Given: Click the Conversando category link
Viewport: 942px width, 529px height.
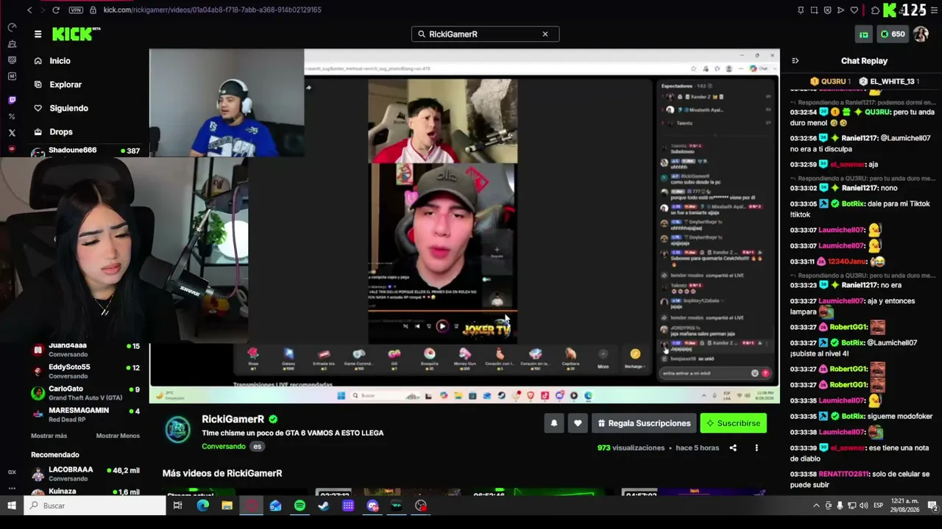Looking at the screenshot, I should pyautogui.click(x=224, y=446).
